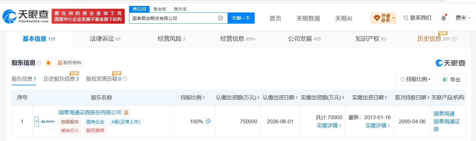Sort by the 持股比例 column arrows
476x141 pixels.
coord(204,98)
